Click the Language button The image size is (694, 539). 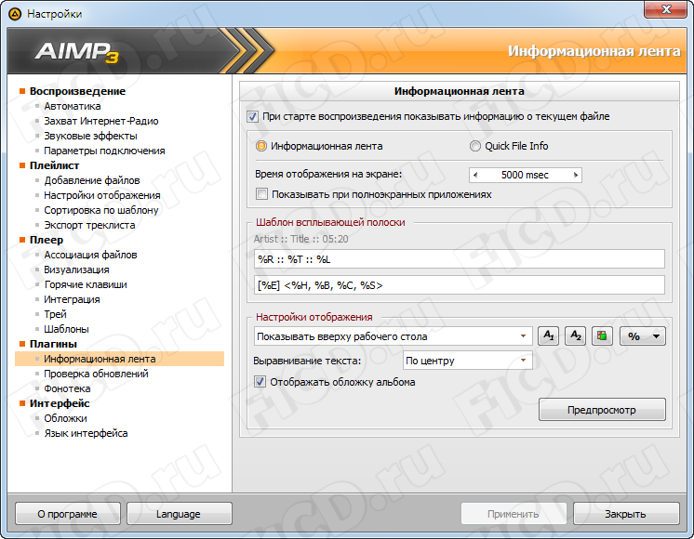[x=179, y=514]
